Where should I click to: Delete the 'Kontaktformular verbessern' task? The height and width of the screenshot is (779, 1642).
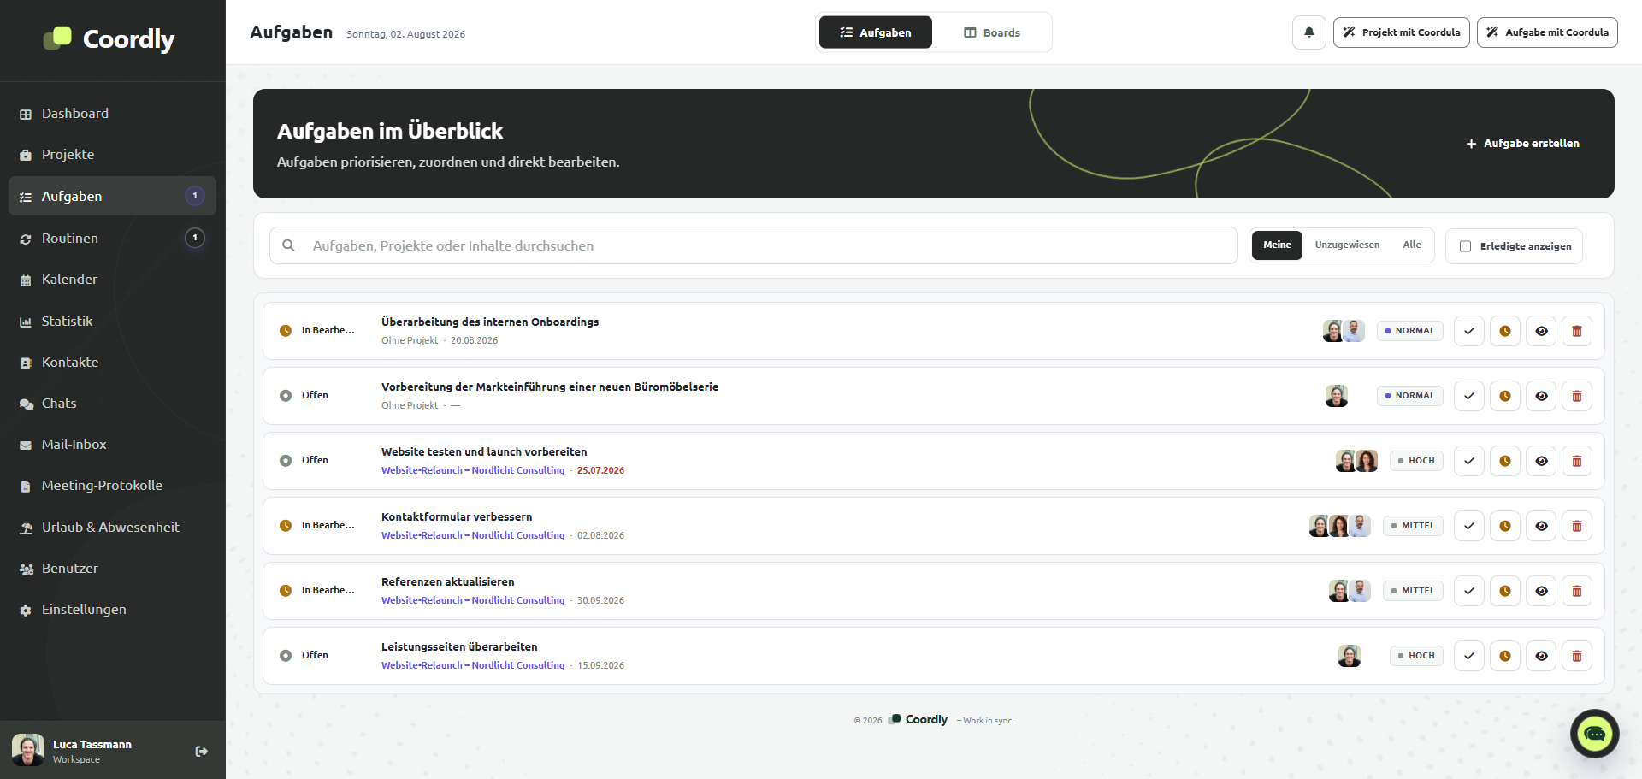click(x=1576, y=526)
